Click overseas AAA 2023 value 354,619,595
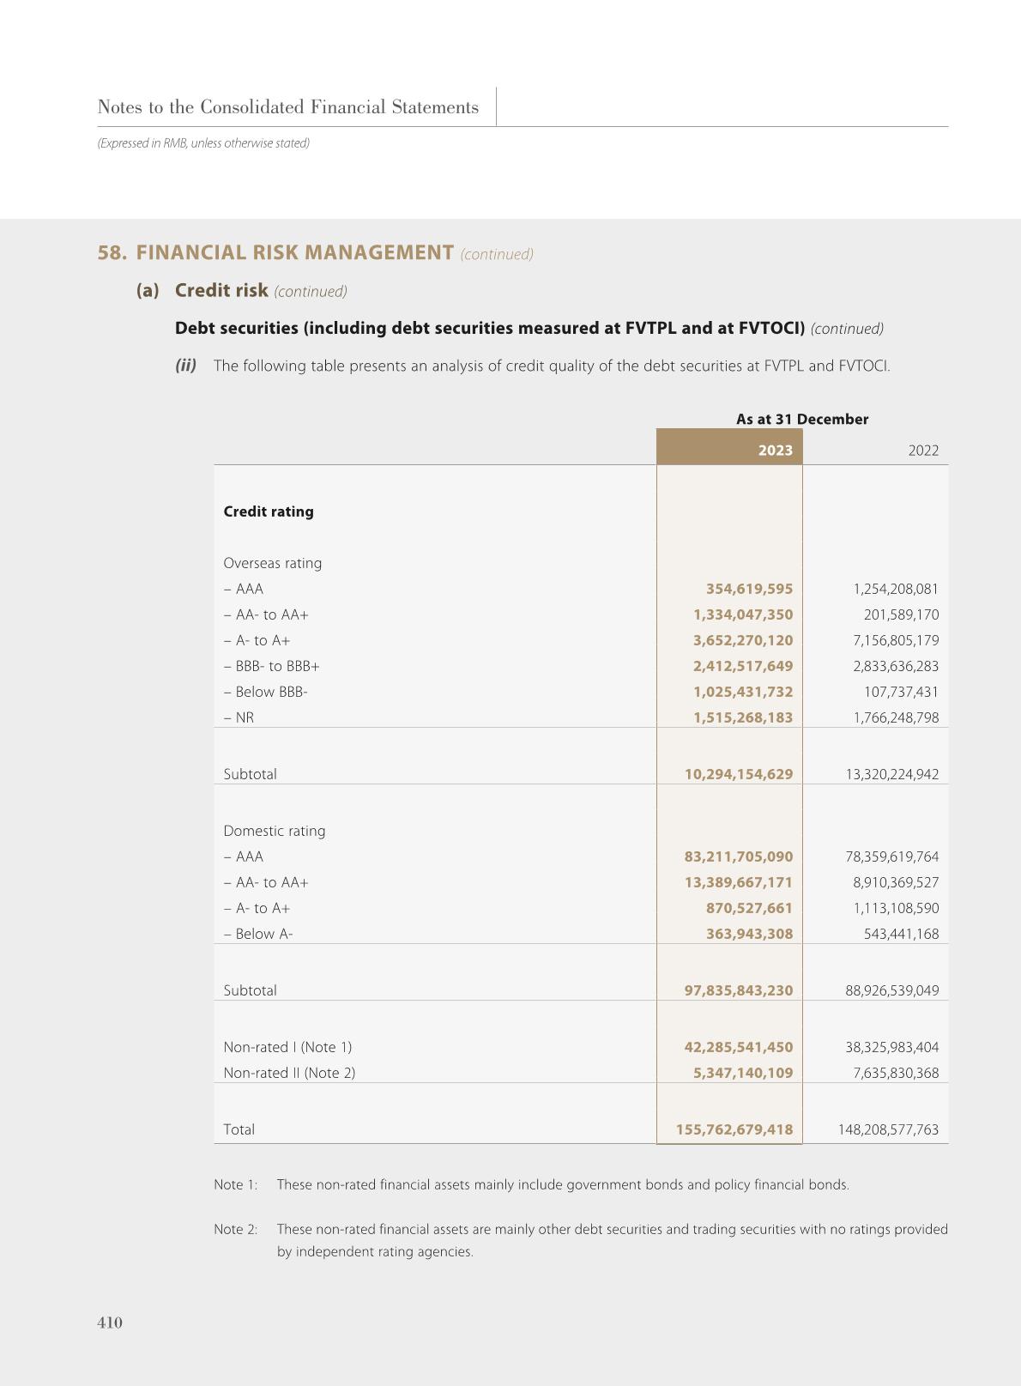Screen dimensions: 1021x1386 coord(749,590)
